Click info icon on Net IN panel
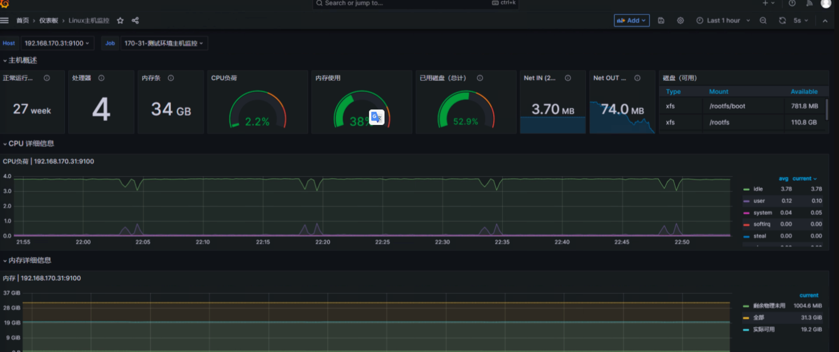Image resolution: width=839 pixels, height=352 pixels. 568,78
